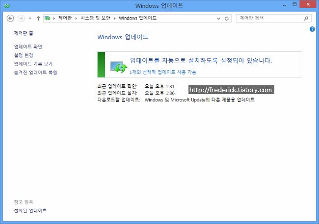Click 업데이트 확인 to check updates

[28, 47]
